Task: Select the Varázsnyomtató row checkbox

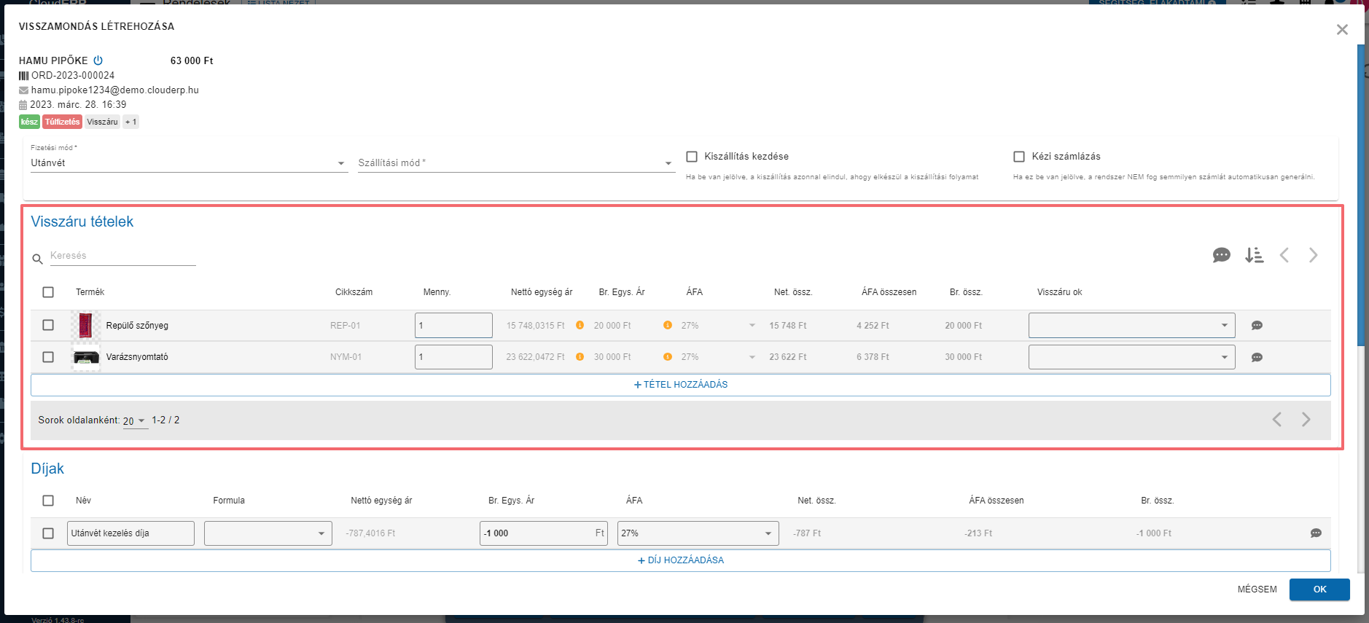Action: coord(48,357)
